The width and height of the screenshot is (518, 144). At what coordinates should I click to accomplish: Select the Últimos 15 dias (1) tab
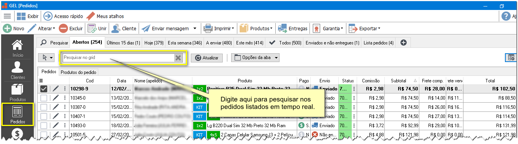point(123,43)
